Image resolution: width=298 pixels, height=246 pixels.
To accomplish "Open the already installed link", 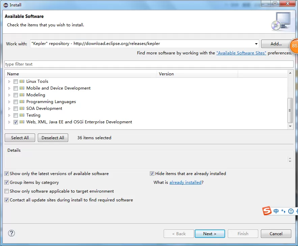I will [x=185, y=182].
